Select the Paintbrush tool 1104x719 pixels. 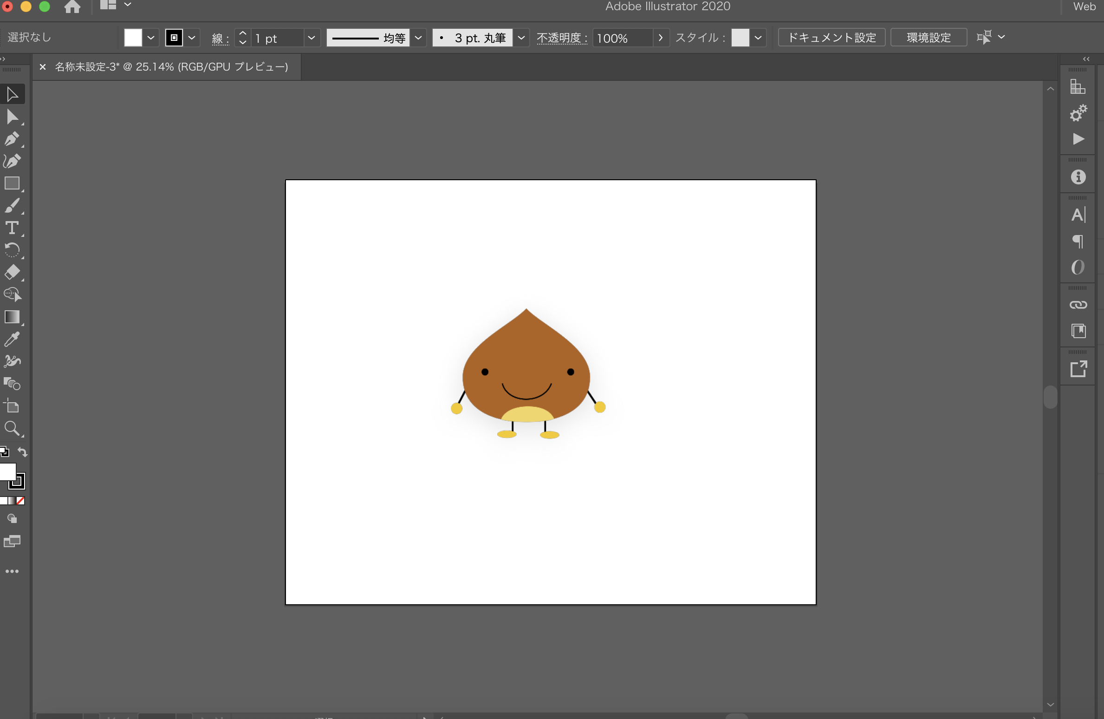[13, 206]
